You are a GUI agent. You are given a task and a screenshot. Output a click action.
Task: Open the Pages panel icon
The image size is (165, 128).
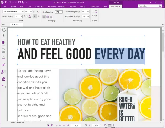coord(4,51)
